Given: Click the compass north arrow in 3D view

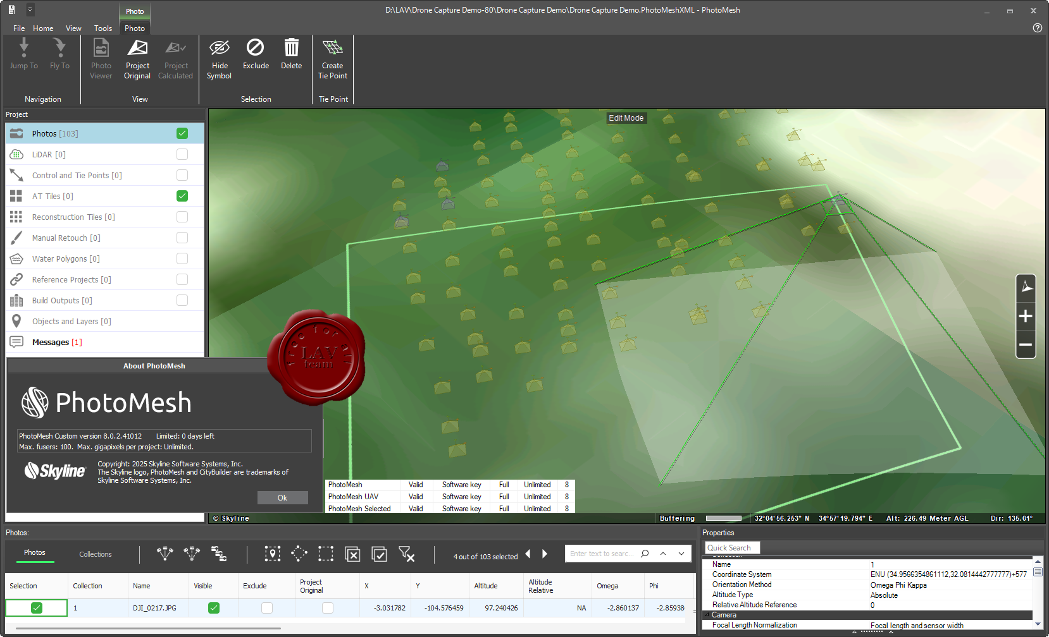Looking at the screenshot, I should pyautogui.click(x=1026, y=288).
